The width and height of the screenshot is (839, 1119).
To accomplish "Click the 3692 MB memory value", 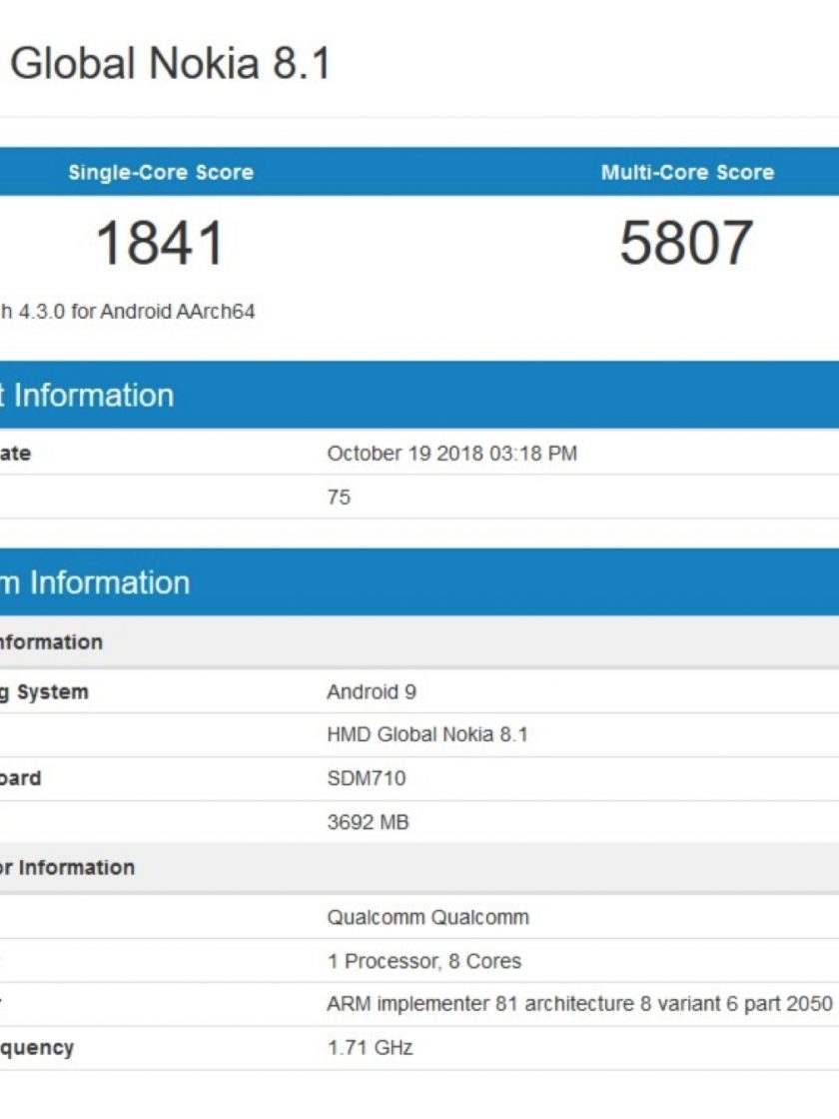I will coord(368,822).
